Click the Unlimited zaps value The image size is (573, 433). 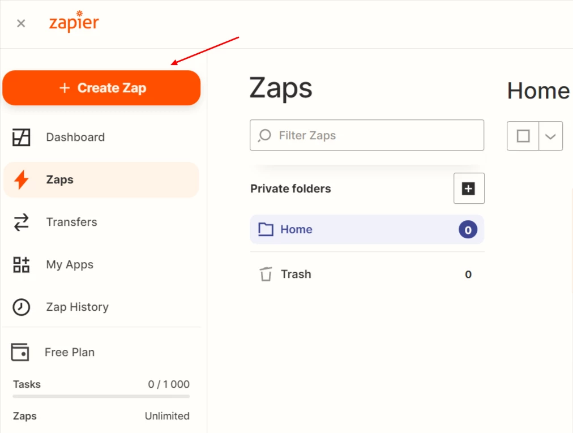pyautogui.click(x=167, y=416)
